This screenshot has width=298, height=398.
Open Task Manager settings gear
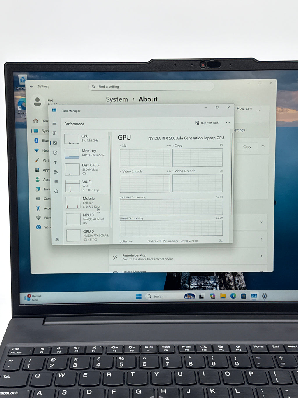tap(57, 239)
